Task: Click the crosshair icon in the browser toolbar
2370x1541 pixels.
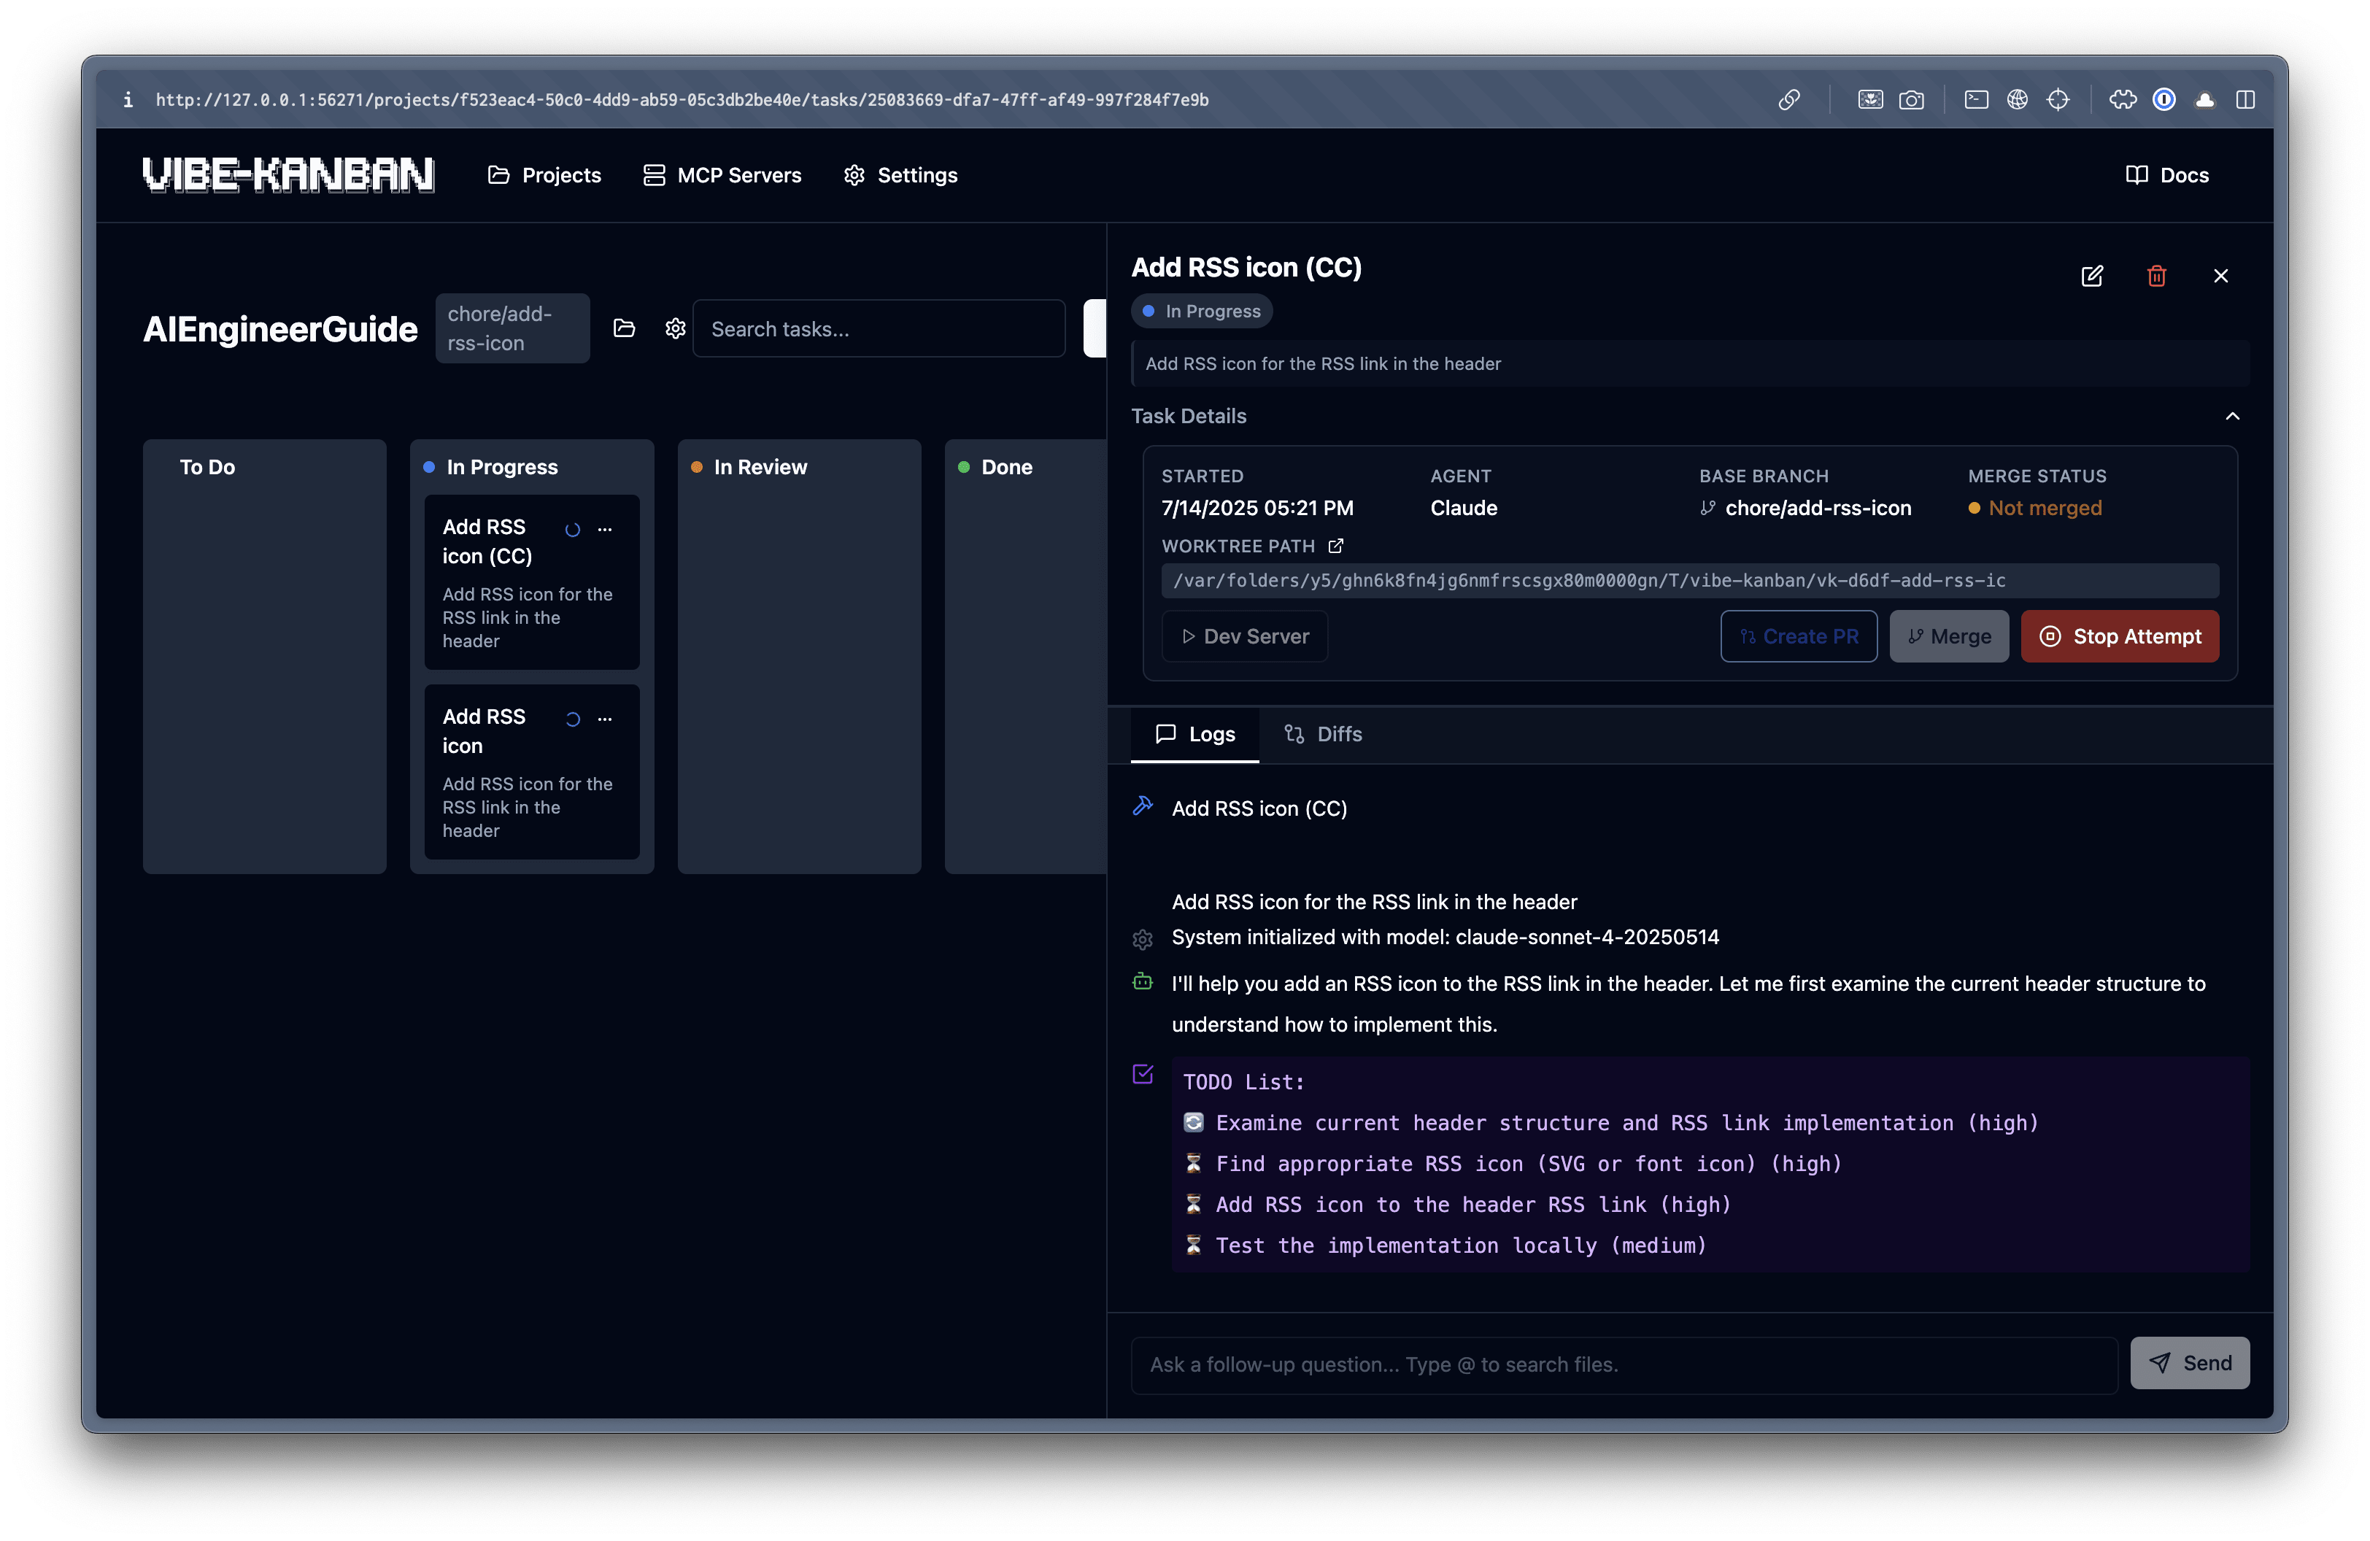Action: pyautogui.click(x=2057, y=99)
